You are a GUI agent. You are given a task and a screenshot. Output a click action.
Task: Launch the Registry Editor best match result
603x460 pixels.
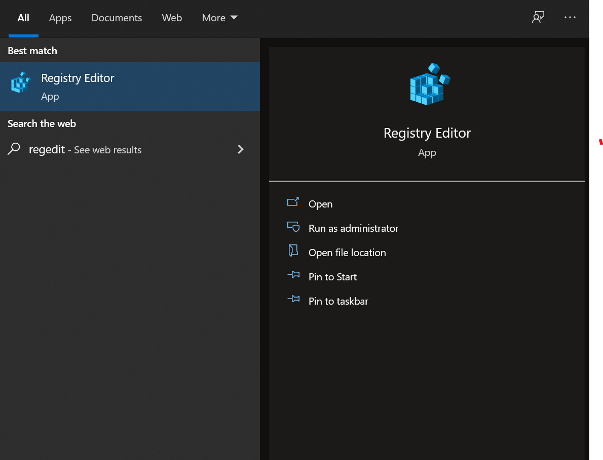(x=78, y=78)
